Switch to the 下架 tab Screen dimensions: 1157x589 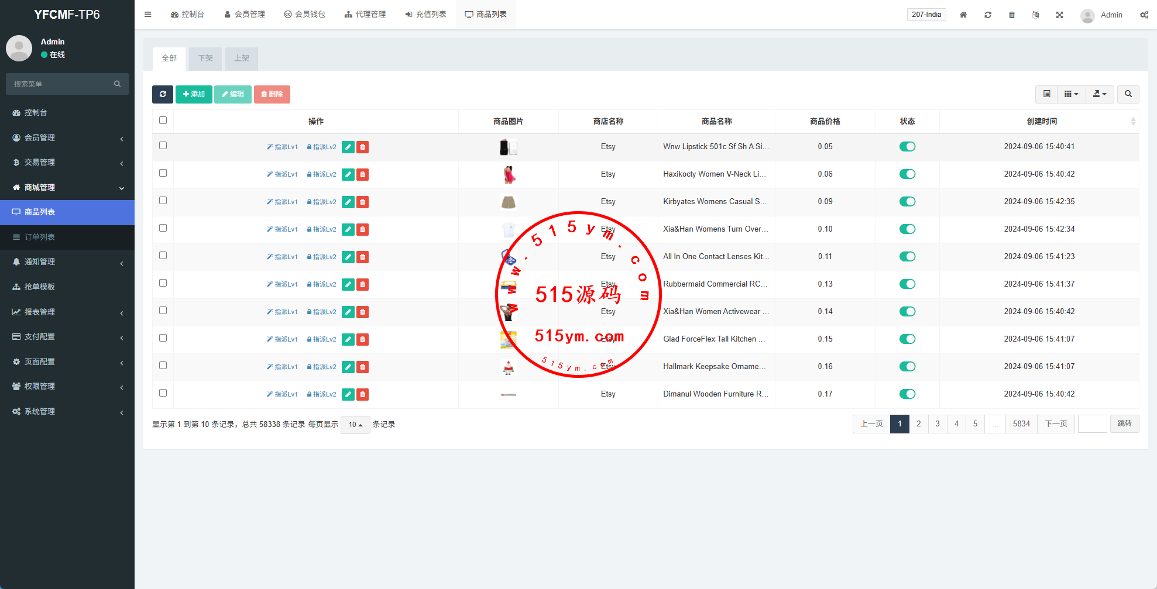[x=205, y=58]
